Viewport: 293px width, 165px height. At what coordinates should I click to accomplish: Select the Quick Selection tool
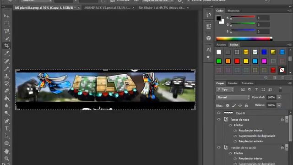[x=6, y=38]
